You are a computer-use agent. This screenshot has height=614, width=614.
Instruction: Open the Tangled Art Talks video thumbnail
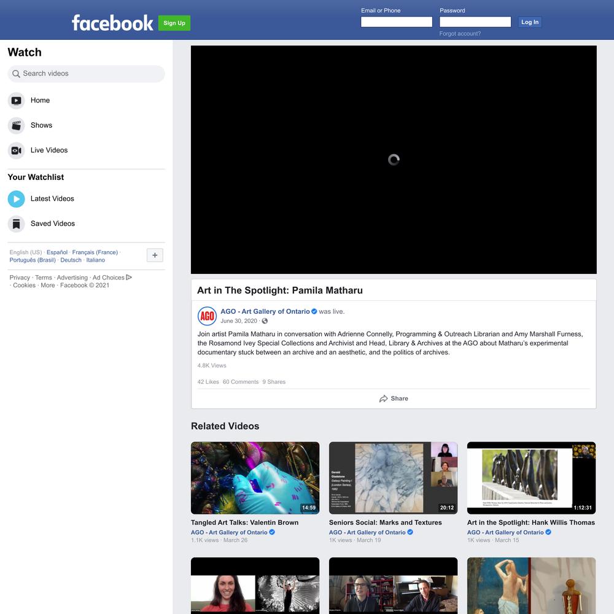tap(255, 478)
